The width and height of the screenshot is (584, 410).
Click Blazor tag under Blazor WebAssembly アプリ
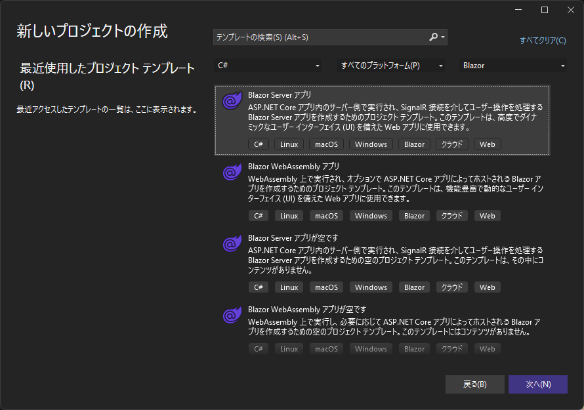[x=414, y=216]
